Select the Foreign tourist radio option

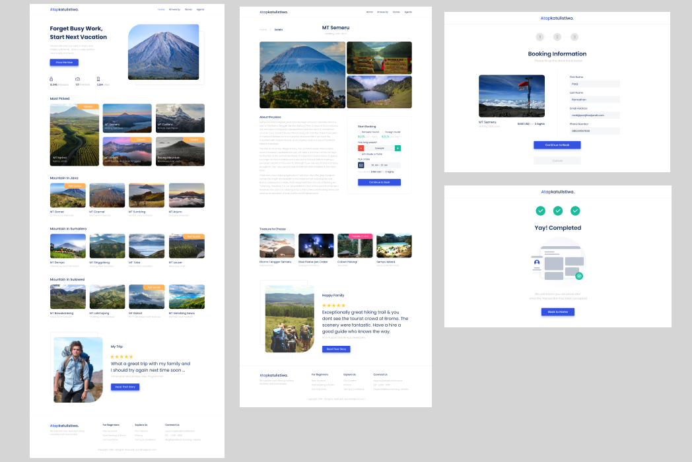point(383,132)
